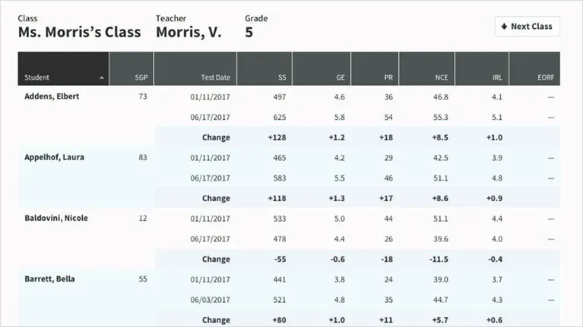This screenshot has width=583, height=327.
Task: Click the Next Class button
Action: (x=527, y=27)
